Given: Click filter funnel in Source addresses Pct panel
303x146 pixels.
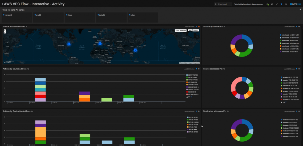Looking at the screenshot, I should (296, 69).
